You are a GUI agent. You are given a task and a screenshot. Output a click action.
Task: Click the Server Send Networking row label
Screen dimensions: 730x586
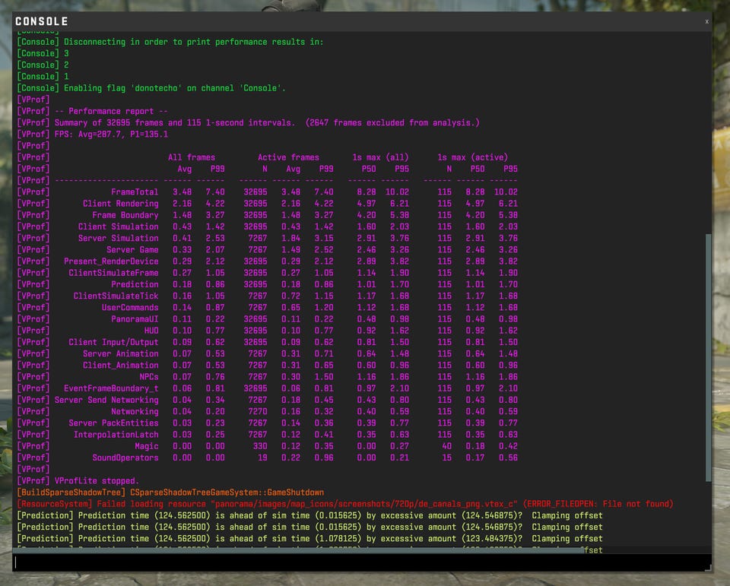[x=106, y=400]
